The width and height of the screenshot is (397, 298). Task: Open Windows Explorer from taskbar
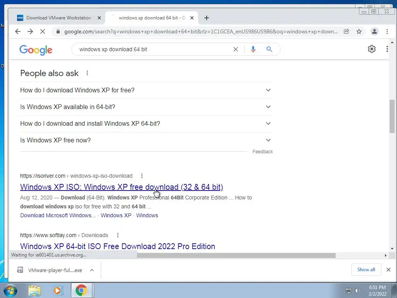[x=35, y=290]
